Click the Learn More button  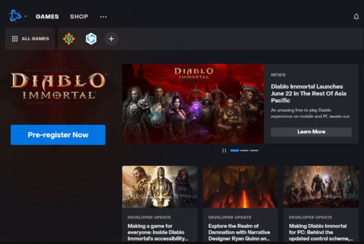(x=311, y=132)
